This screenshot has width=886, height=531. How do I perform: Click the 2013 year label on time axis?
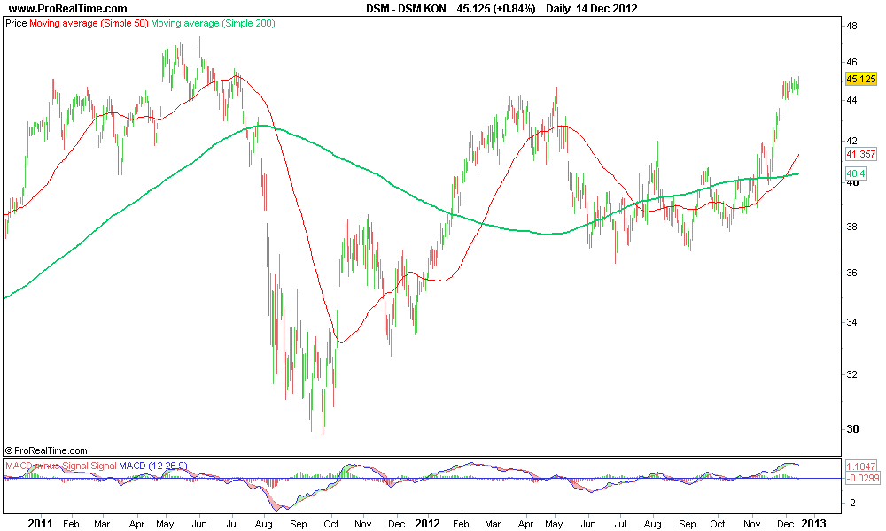click(814, 524)
